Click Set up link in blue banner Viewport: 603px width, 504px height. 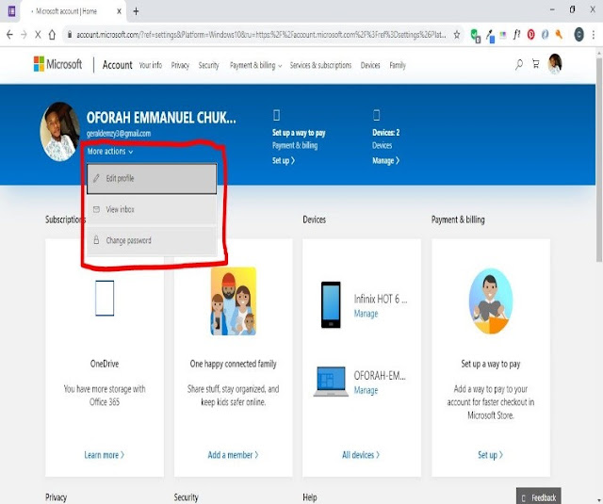(284, 161)
